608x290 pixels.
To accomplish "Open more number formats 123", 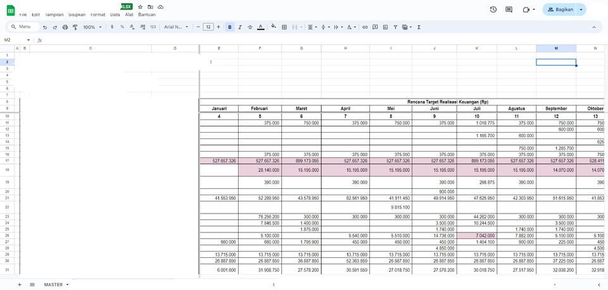I will tap(153, 27).
